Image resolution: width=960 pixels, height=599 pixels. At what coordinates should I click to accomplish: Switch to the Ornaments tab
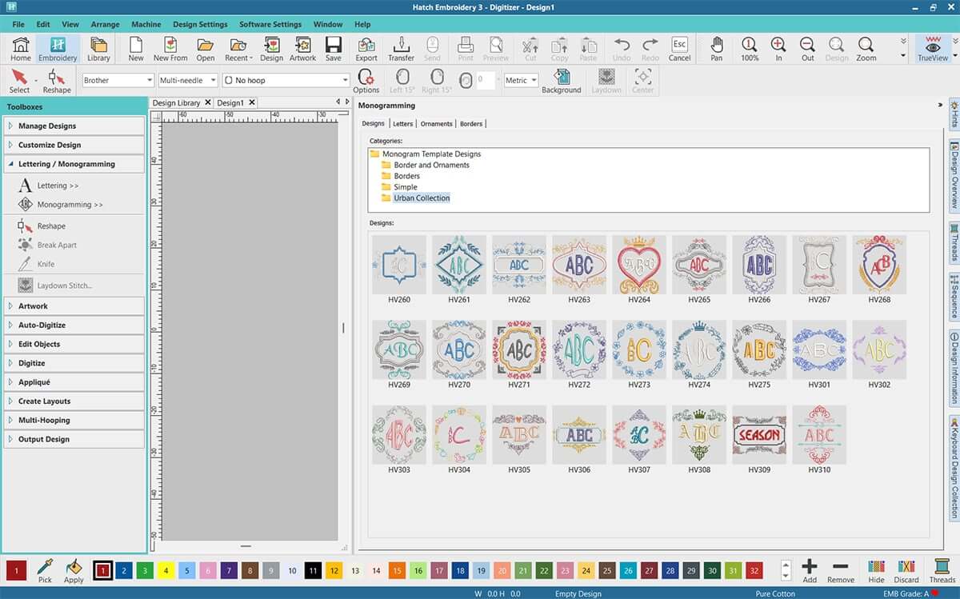(x=437, y=124)
